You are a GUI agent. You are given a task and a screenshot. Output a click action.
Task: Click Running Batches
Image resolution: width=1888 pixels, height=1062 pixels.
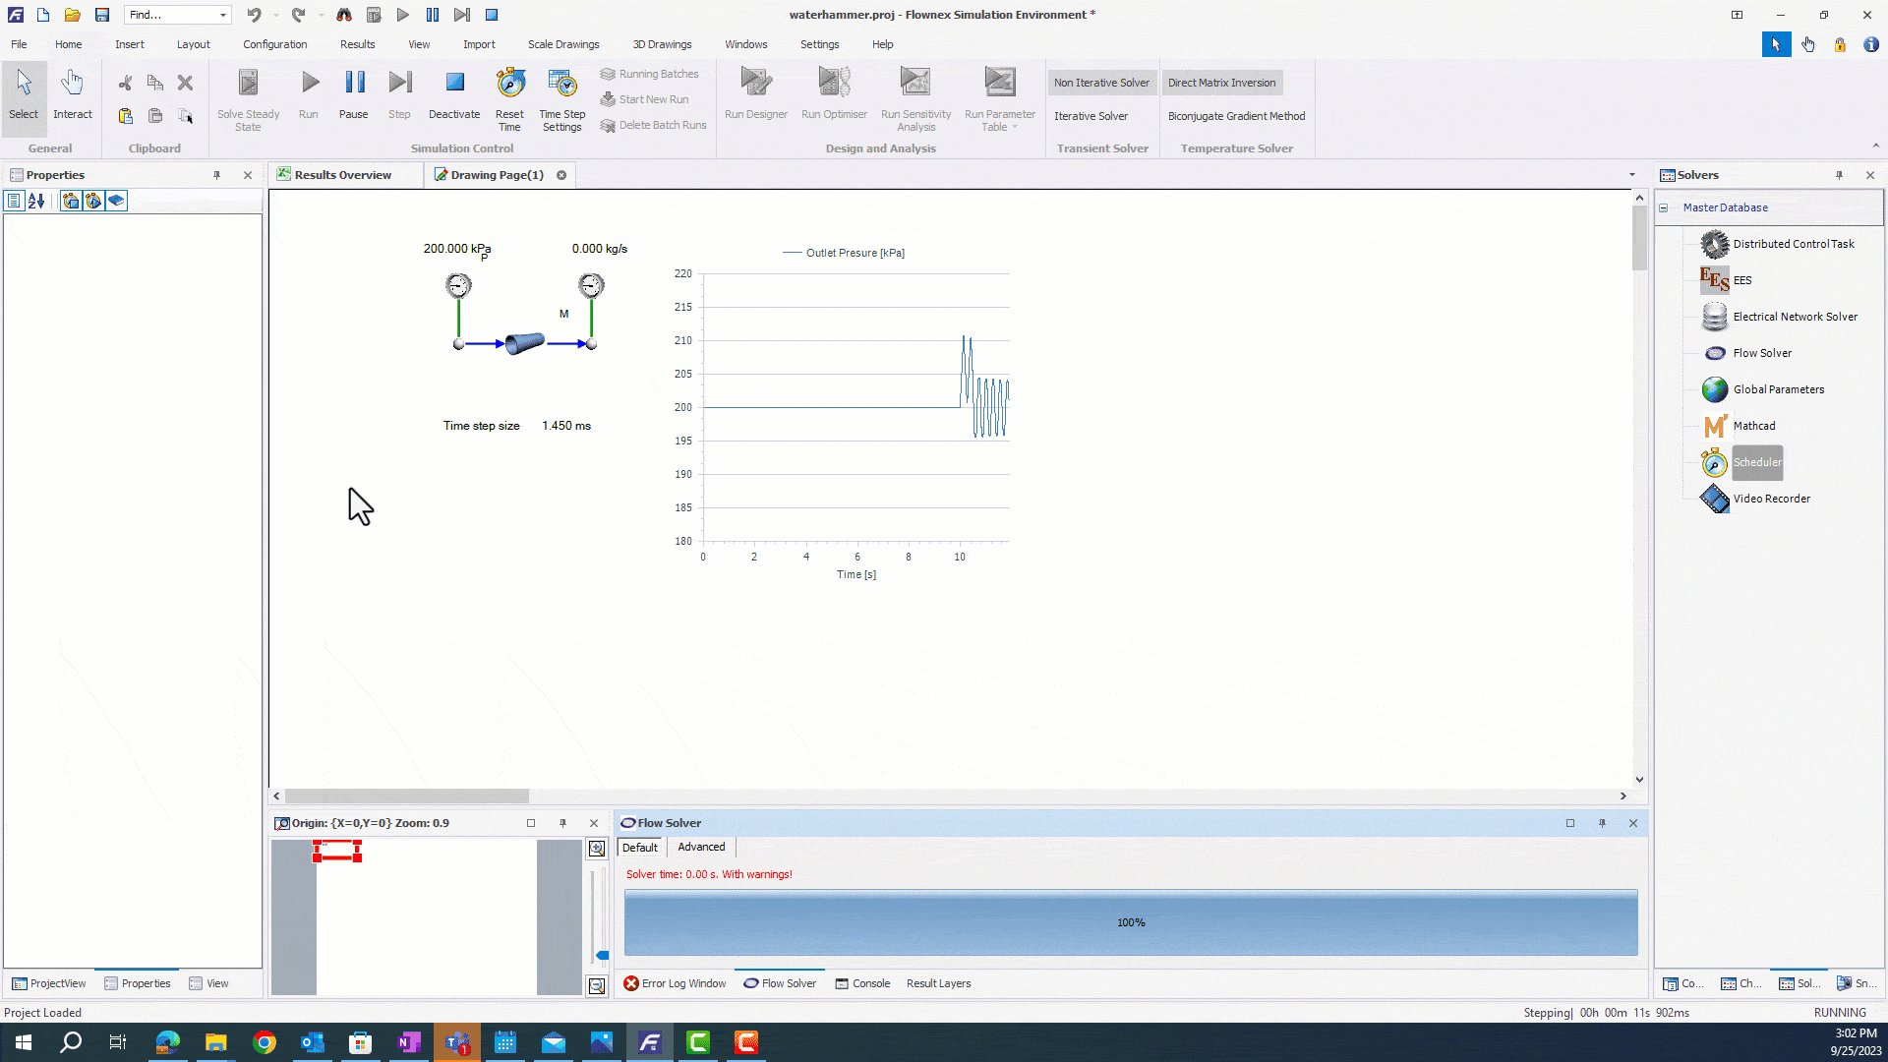tap(649, 74)
